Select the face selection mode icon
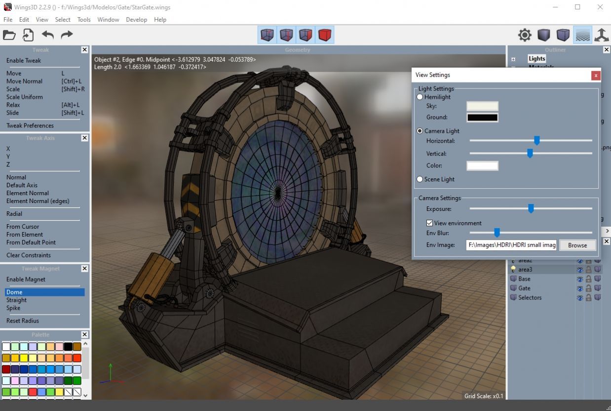 point(305,35)
